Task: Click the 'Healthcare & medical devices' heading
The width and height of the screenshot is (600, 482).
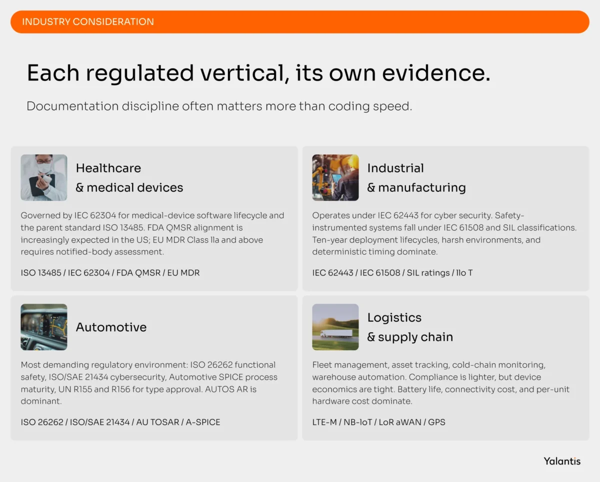Action: 129,178
